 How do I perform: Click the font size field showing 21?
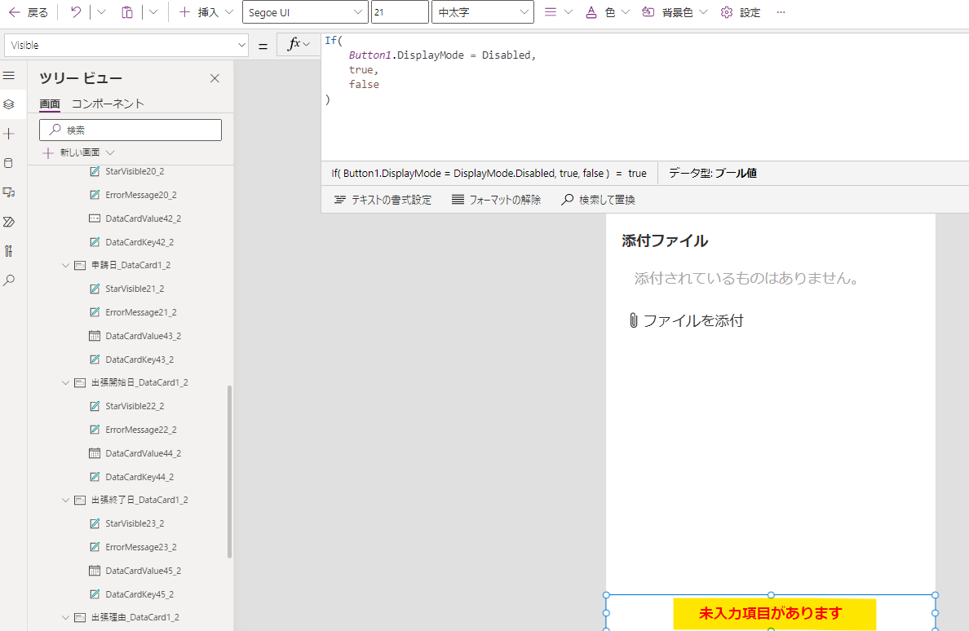tap(399, 12)
